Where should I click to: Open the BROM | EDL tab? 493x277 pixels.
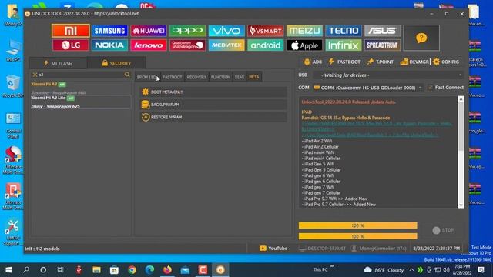coord(147,77)
